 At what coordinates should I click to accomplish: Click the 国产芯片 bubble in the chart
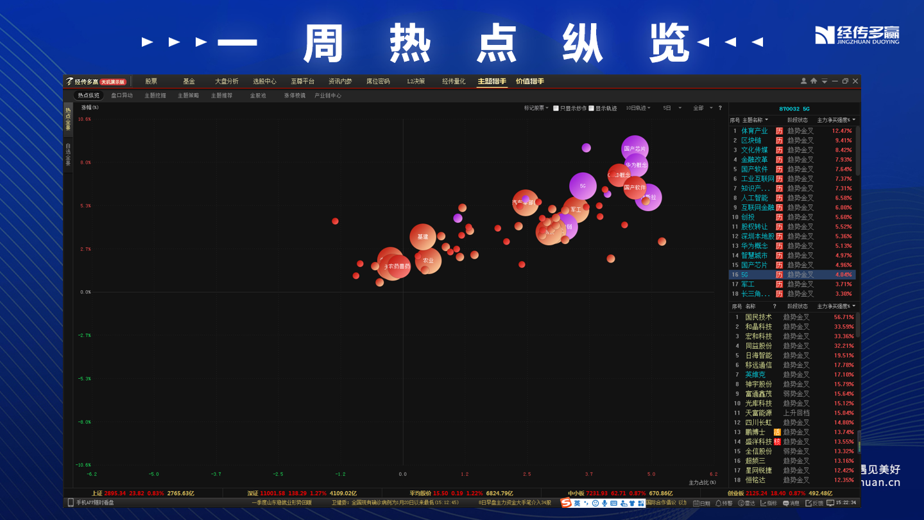pyautogui.click(x=635, y=149)
